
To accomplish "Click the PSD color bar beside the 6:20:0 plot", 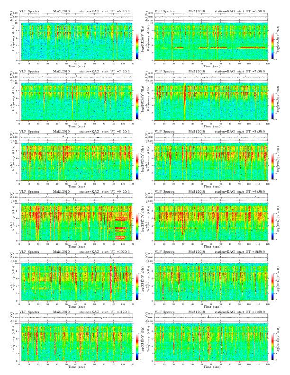I will point(137,46).
